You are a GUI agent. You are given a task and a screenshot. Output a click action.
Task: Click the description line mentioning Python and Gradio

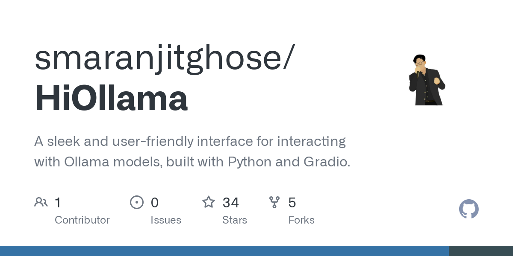[x=192, y=162]
